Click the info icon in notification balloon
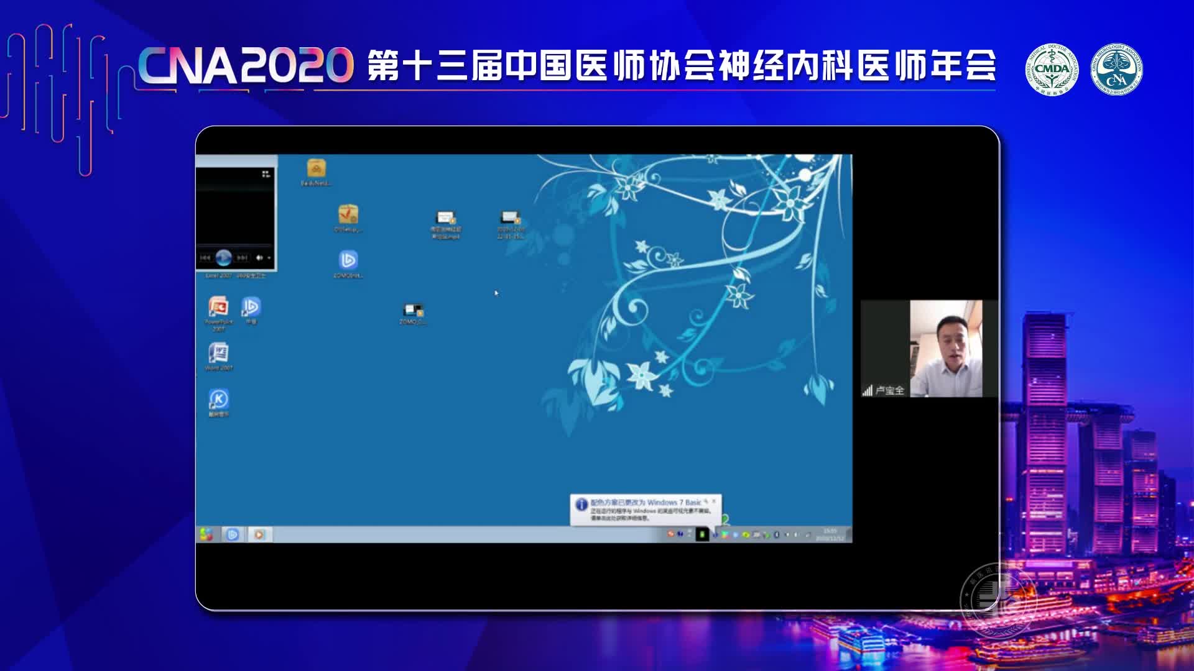 coord(581,504)
